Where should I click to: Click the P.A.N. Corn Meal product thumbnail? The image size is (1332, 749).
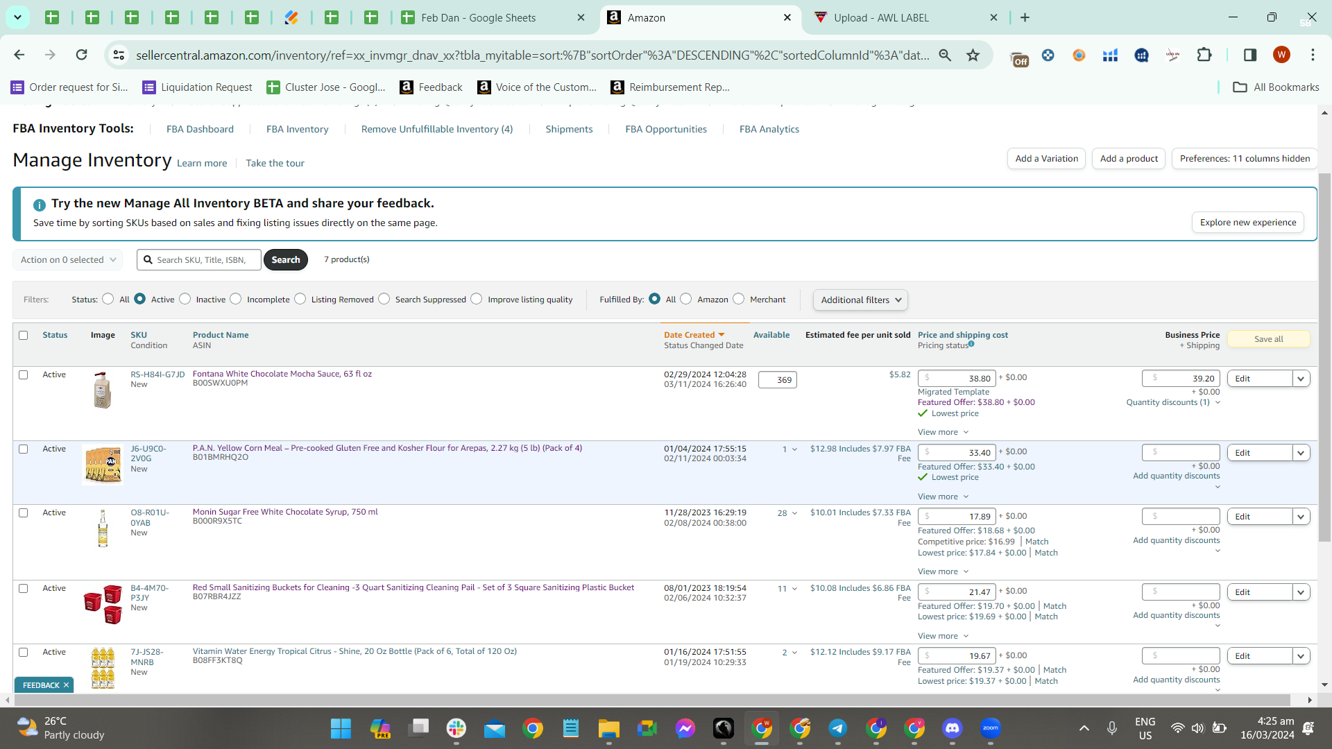tap(103, 464)
